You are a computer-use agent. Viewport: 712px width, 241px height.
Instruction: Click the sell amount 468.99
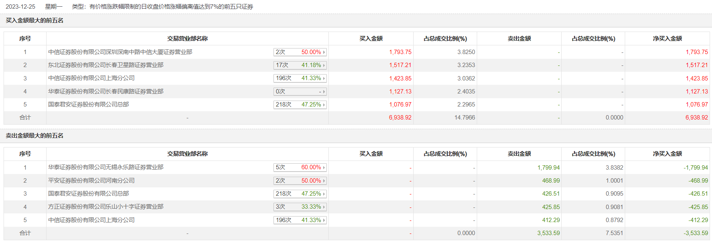(x=551, y=181)
